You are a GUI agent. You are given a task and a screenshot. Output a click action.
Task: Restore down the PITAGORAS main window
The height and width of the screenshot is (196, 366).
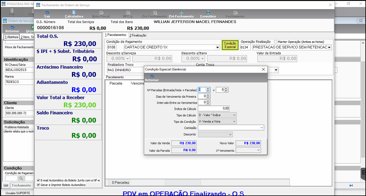(349, 4)
